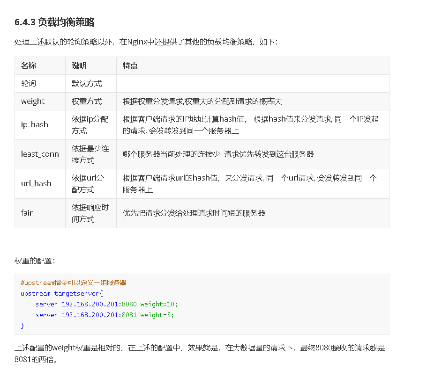Click the table header '说明'
Image resolution: width=434 pixels, height=370 pixels.
coord(79,66)
